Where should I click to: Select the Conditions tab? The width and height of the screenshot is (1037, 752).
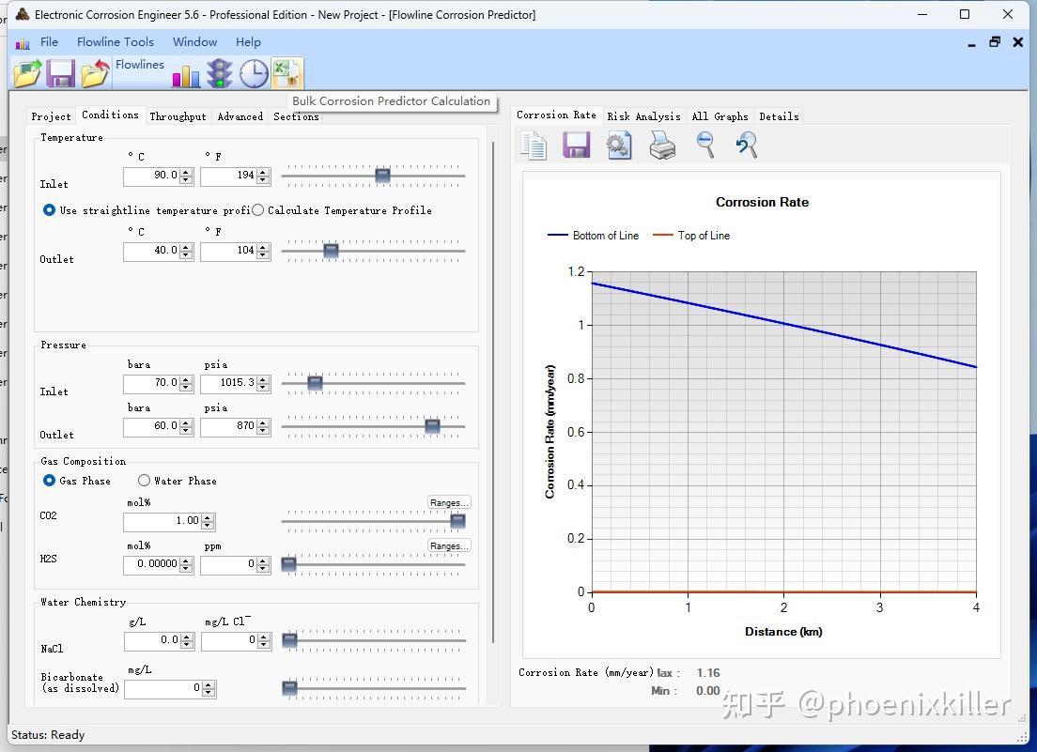111,115
